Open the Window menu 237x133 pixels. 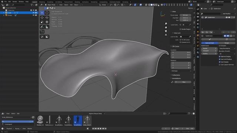coord(21,1)
